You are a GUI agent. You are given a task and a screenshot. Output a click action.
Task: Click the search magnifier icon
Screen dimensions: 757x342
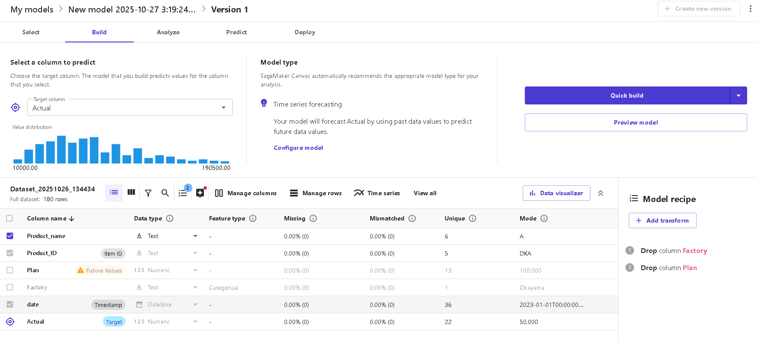pos(165,193)
